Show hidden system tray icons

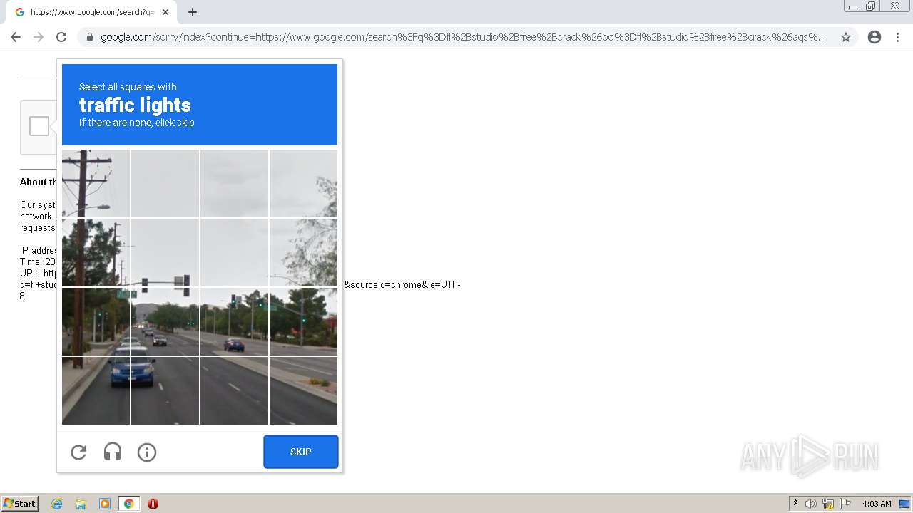(x=795, y=504)
